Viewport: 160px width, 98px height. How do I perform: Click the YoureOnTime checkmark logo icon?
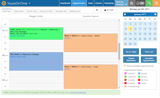click(4, 3)
